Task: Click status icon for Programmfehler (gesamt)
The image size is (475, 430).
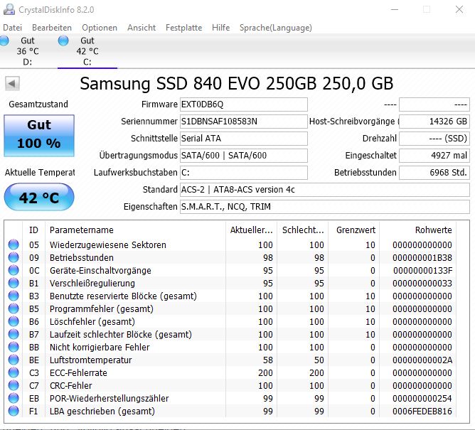Action: [14, 308]
